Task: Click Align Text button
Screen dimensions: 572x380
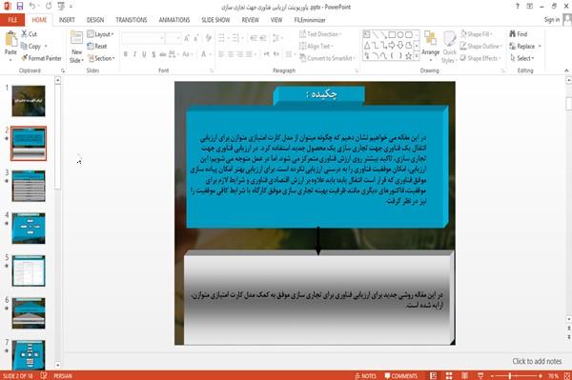Action: point(316,47)
